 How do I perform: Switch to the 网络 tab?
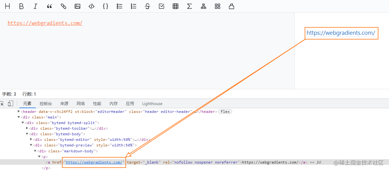point(81,104)
